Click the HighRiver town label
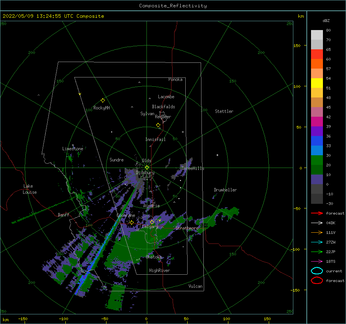 [x=160, y=270]
